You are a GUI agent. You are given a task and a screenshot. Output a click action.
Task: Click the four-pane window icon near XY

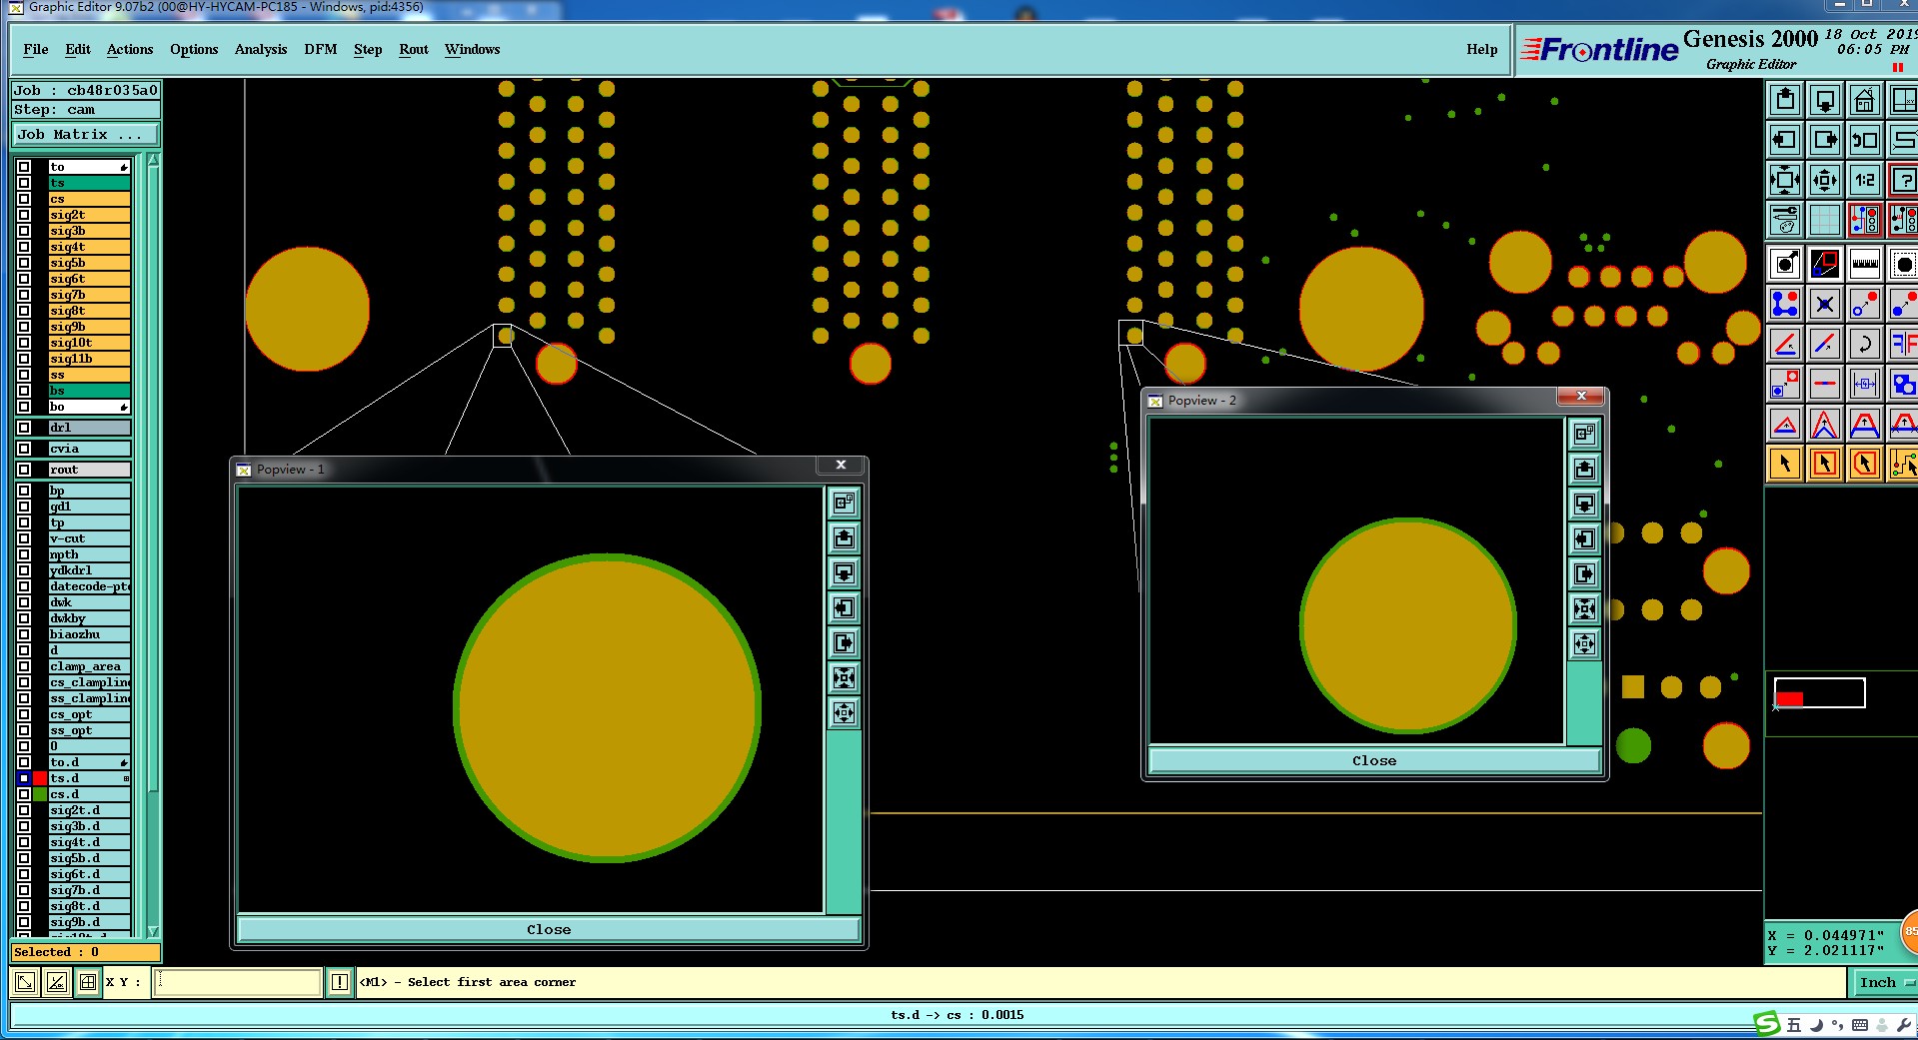[88, 982]
